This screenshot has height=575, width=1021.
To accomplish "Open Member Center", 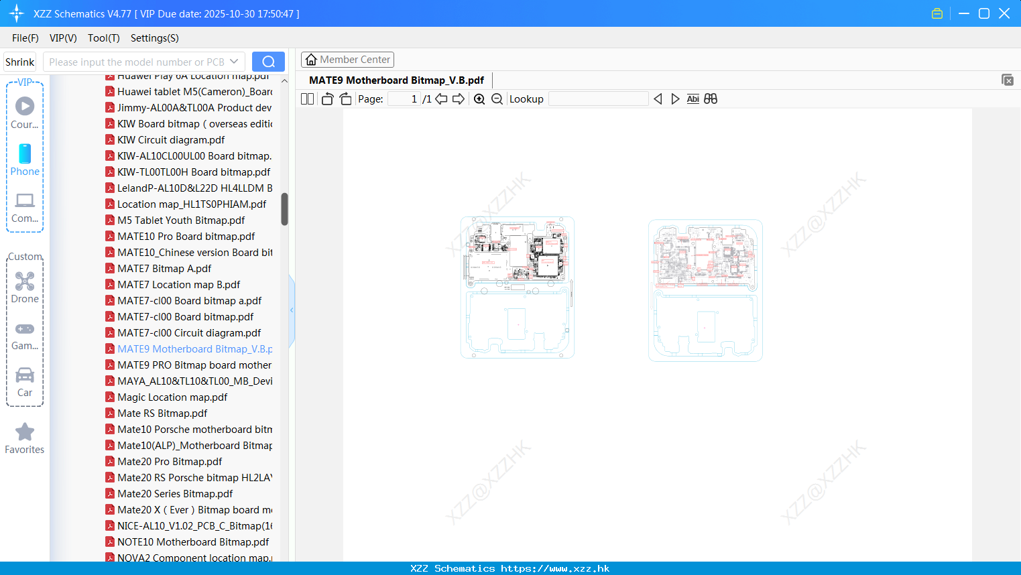I will [x=347, y=60].
